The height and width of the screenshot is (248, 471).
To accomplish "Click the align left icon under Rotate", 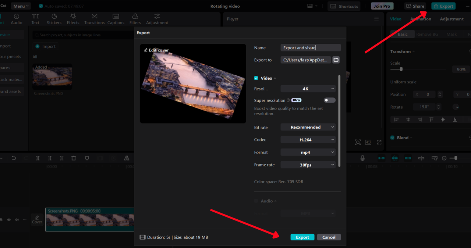I will click(x=396, y=119).
